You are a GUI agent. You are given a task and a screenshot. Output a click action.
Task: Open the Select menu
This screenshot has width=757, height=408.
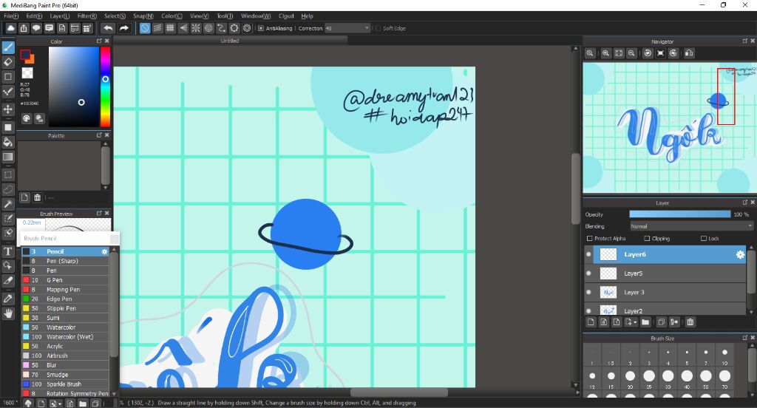(115, 16)
